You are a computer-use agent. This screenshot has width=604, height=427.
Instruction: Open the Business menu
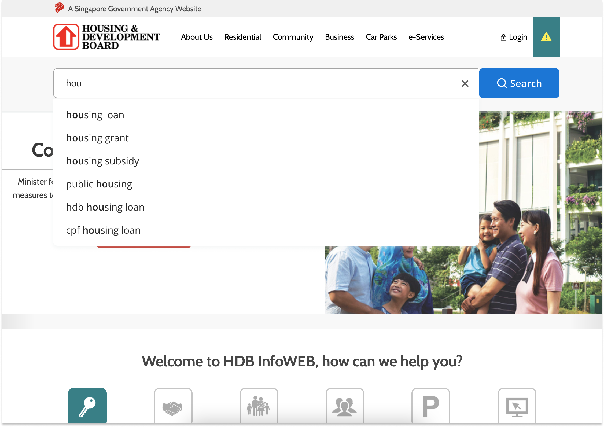point(339,37)
